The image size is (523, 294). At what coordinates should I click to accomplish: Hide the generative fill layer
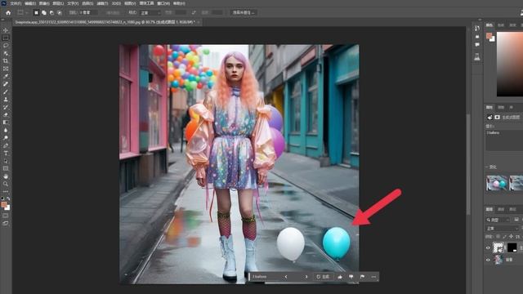coord(488,247)
